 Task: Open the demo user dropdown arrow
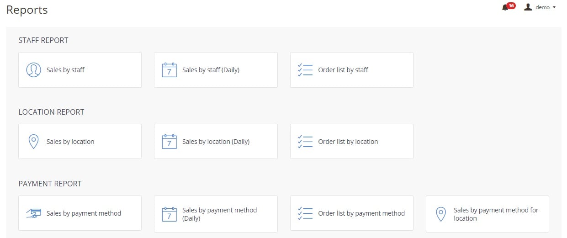click(554, 8)
